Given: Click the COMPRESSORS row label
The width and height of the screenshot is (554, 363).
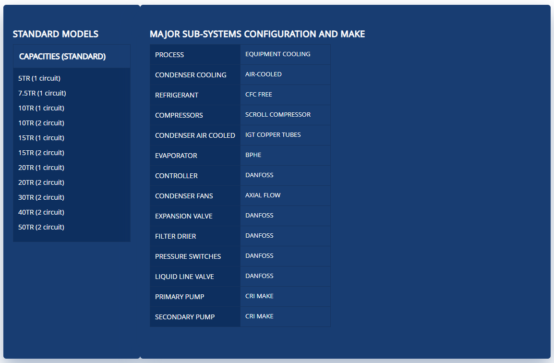Looking at the screenshot, I should [179, 115].
